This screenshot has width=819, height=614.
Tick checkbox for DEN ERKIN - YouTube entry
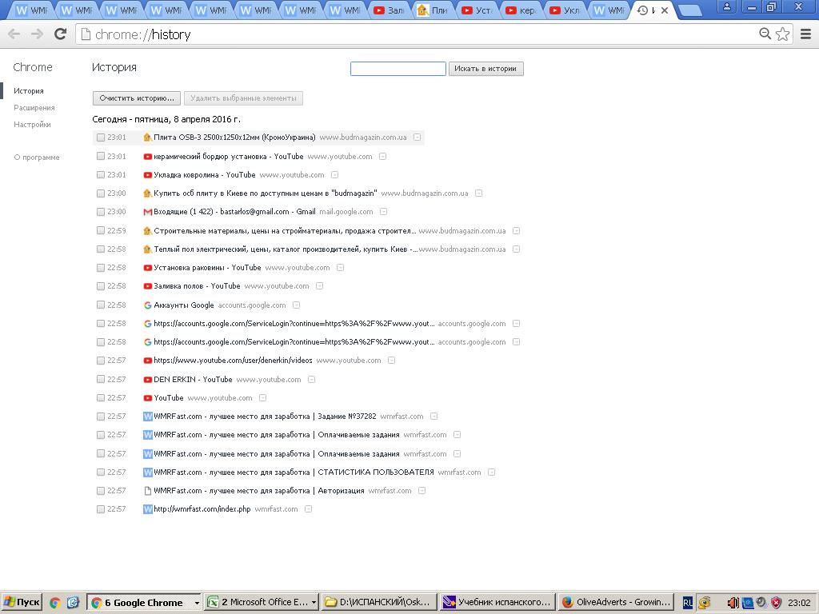click(100, 380)
